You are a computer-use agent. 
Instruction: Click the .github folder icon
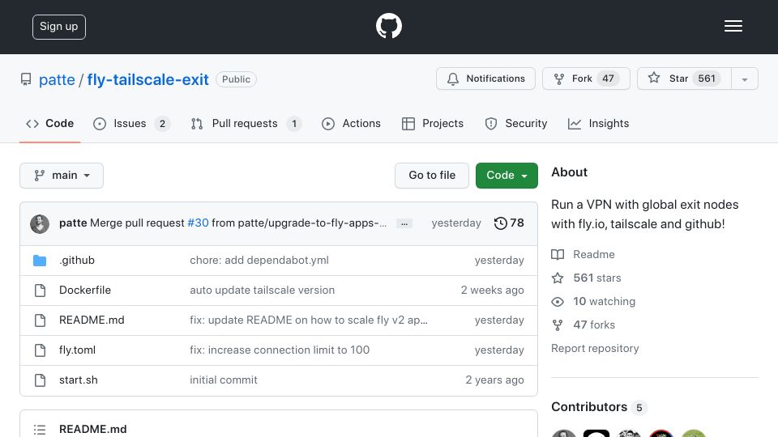(x=40, y=260)
